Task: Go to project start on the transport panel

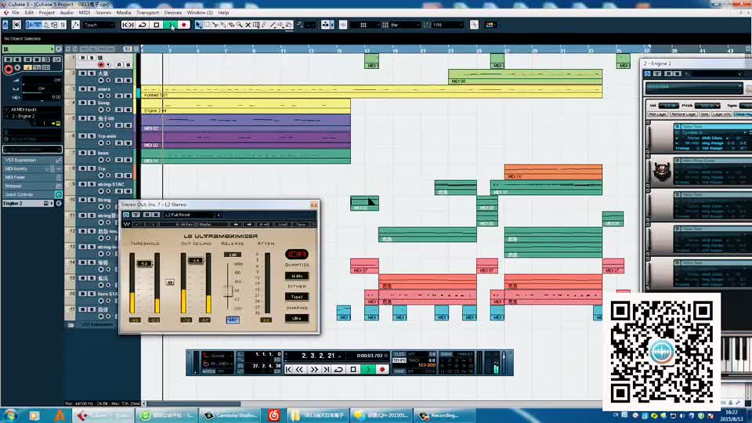Action: (288, 370)
